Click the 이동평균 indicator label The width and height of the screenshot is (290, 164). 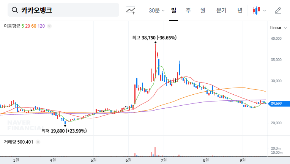(12, 26)
